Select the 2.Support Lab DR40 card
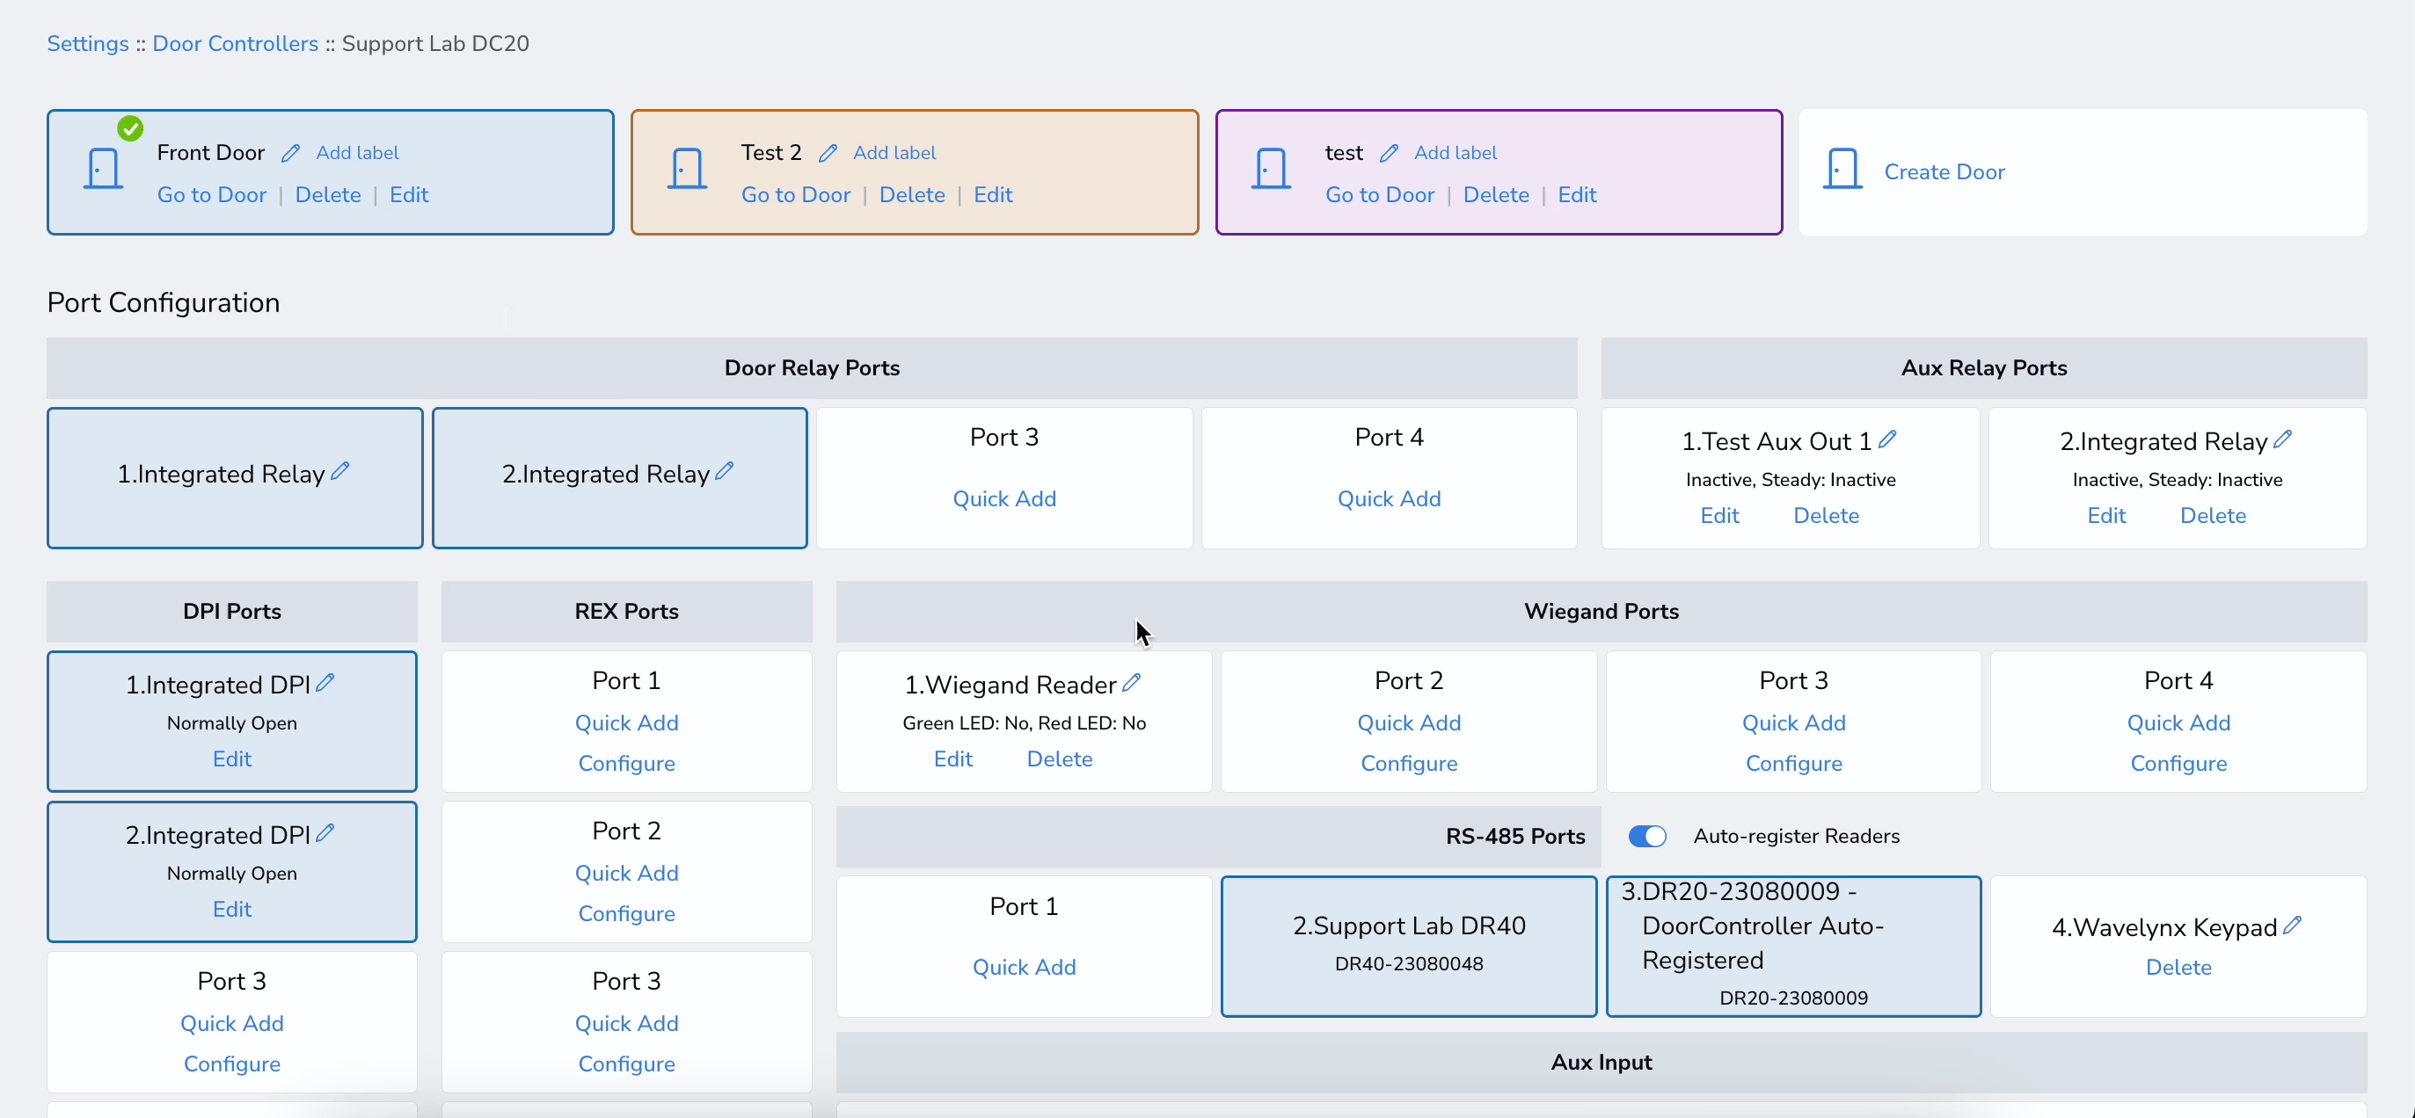Viewport: 2415px width, 1118px height. point(1409,947)
